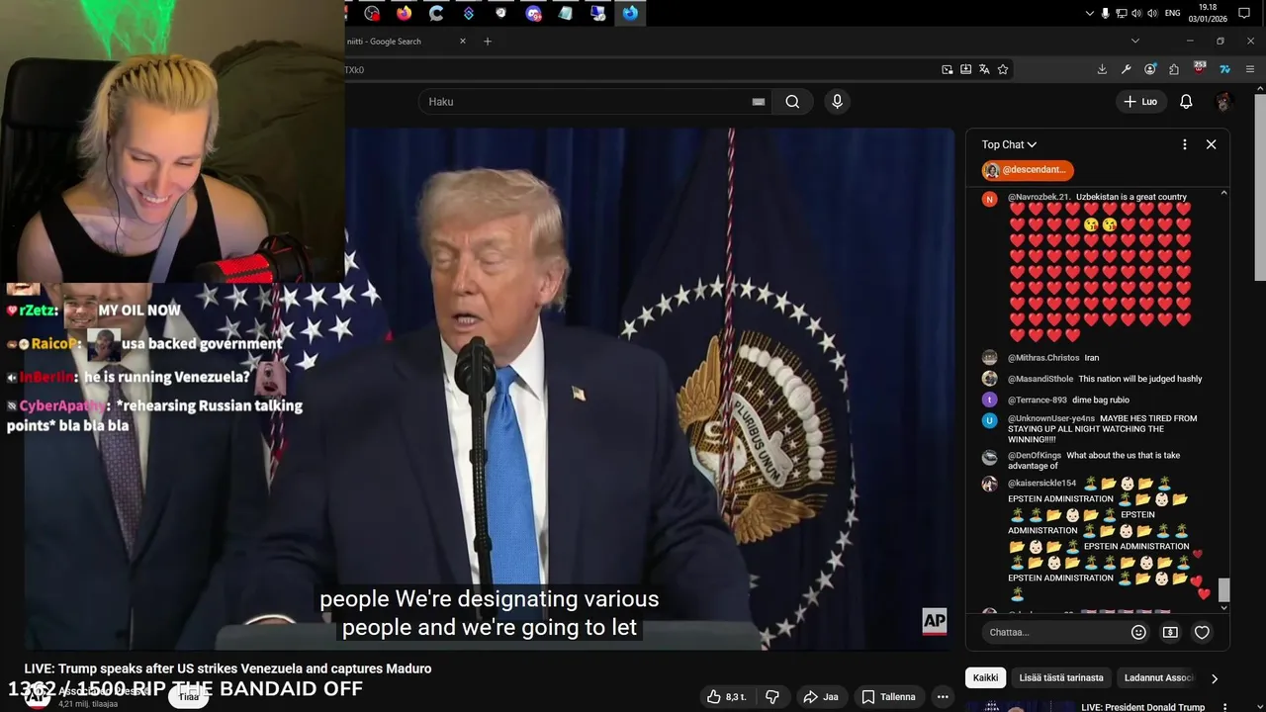Show hidden system tray icons chevron
The image size is (1266, 712).
point(1089,14)
